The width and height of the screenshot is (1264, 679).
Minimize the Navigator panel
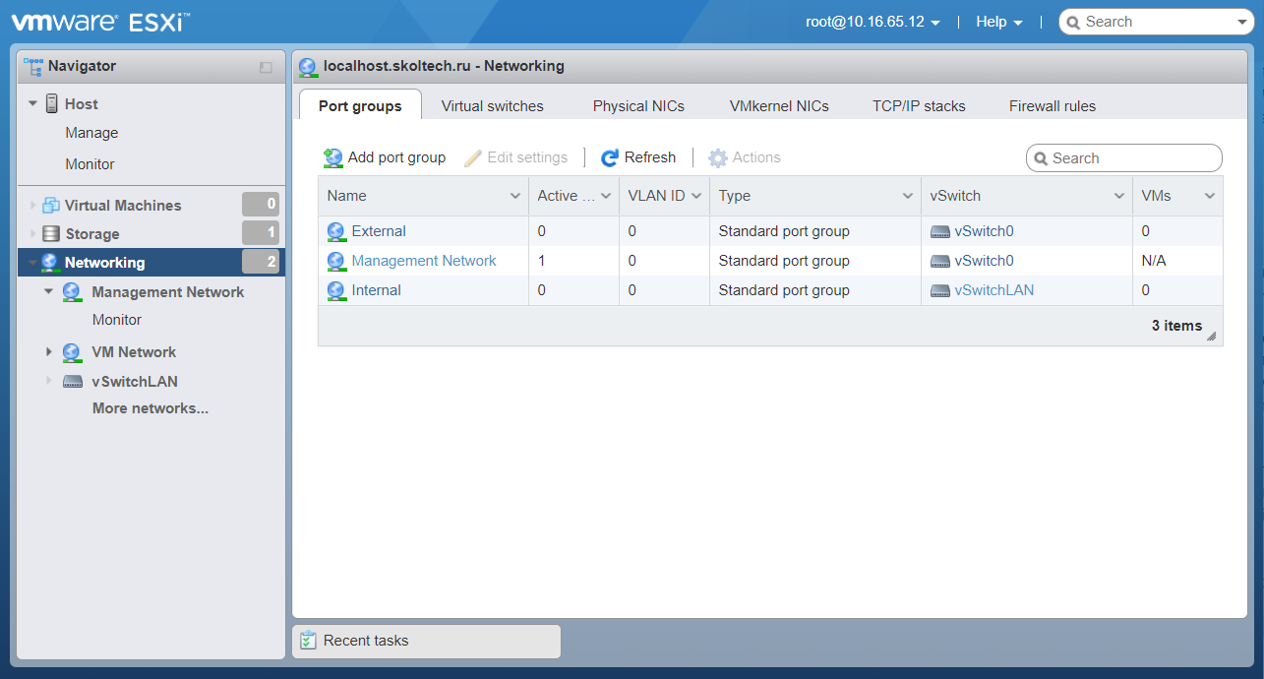(266, 67)
